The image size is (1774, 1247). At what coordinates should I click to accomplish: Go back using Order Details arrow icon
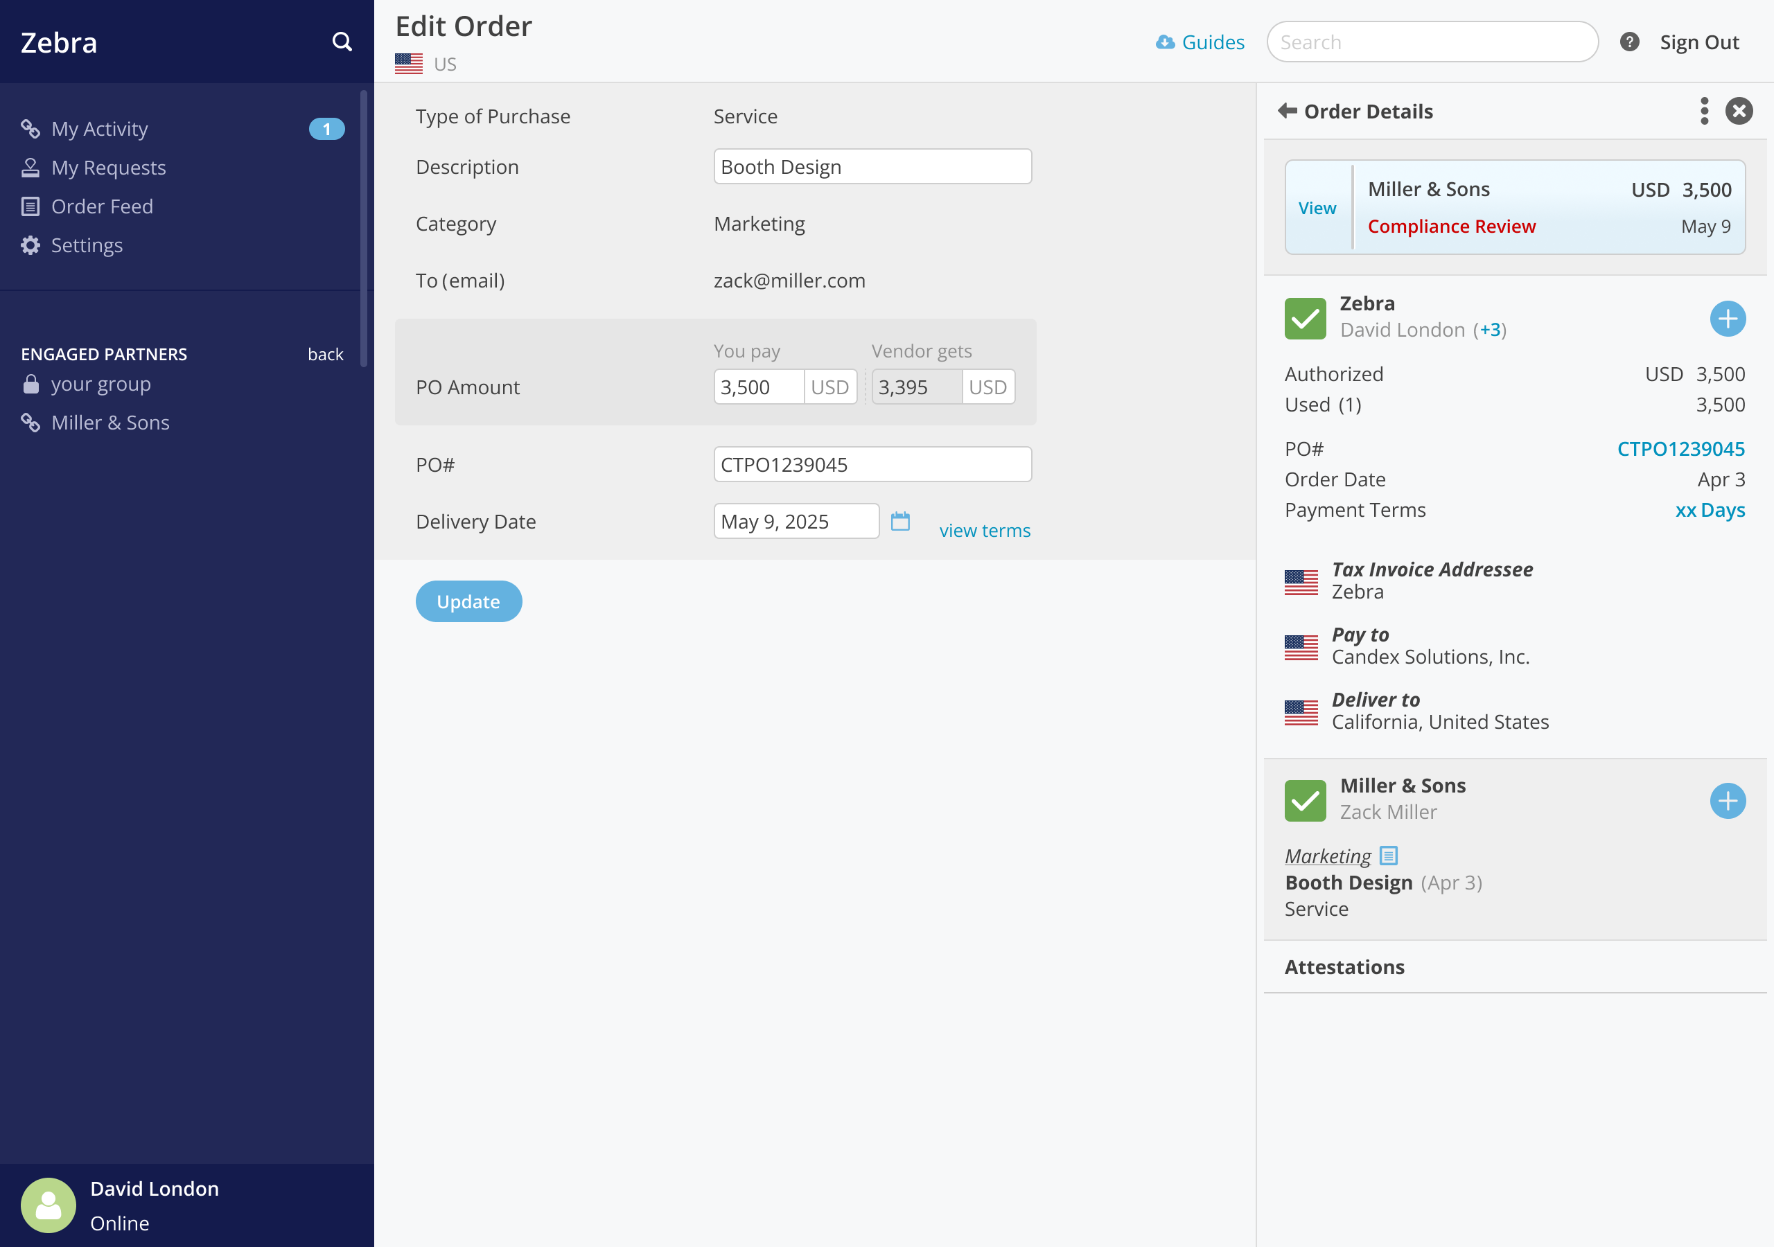[1288, 112]
